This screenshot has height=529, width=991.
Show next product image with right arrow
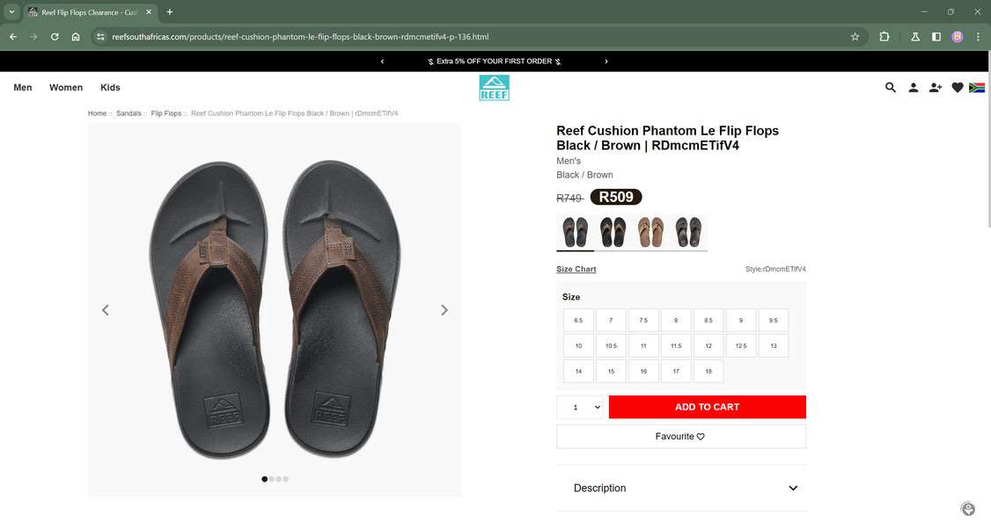[x=444, y=310]
